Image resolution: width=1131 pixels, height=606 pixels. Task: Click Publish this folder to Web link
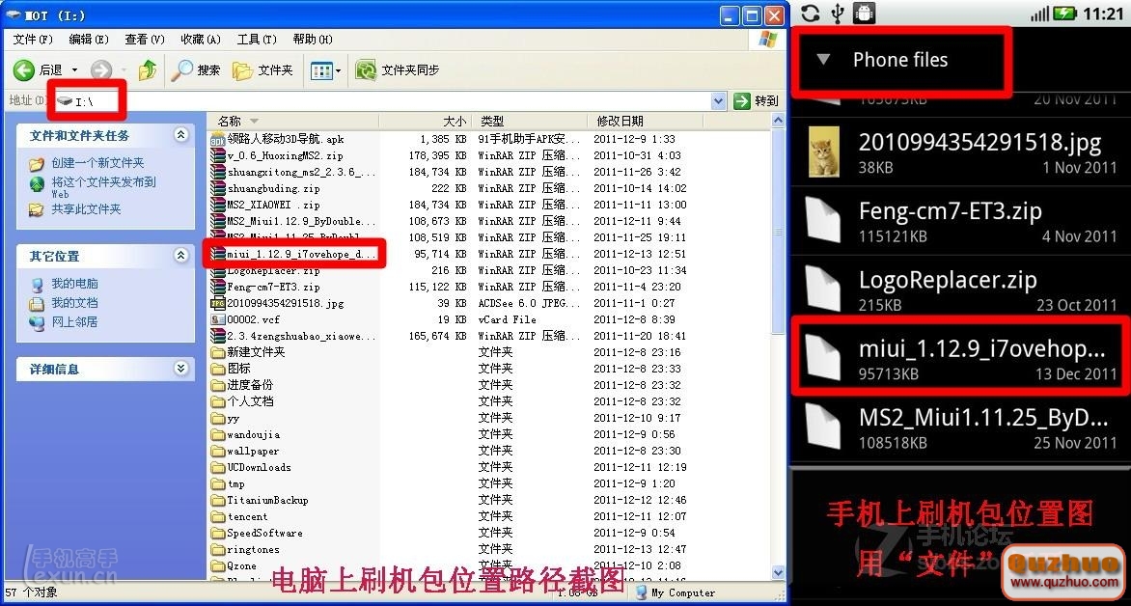click(x=103, y=187)
